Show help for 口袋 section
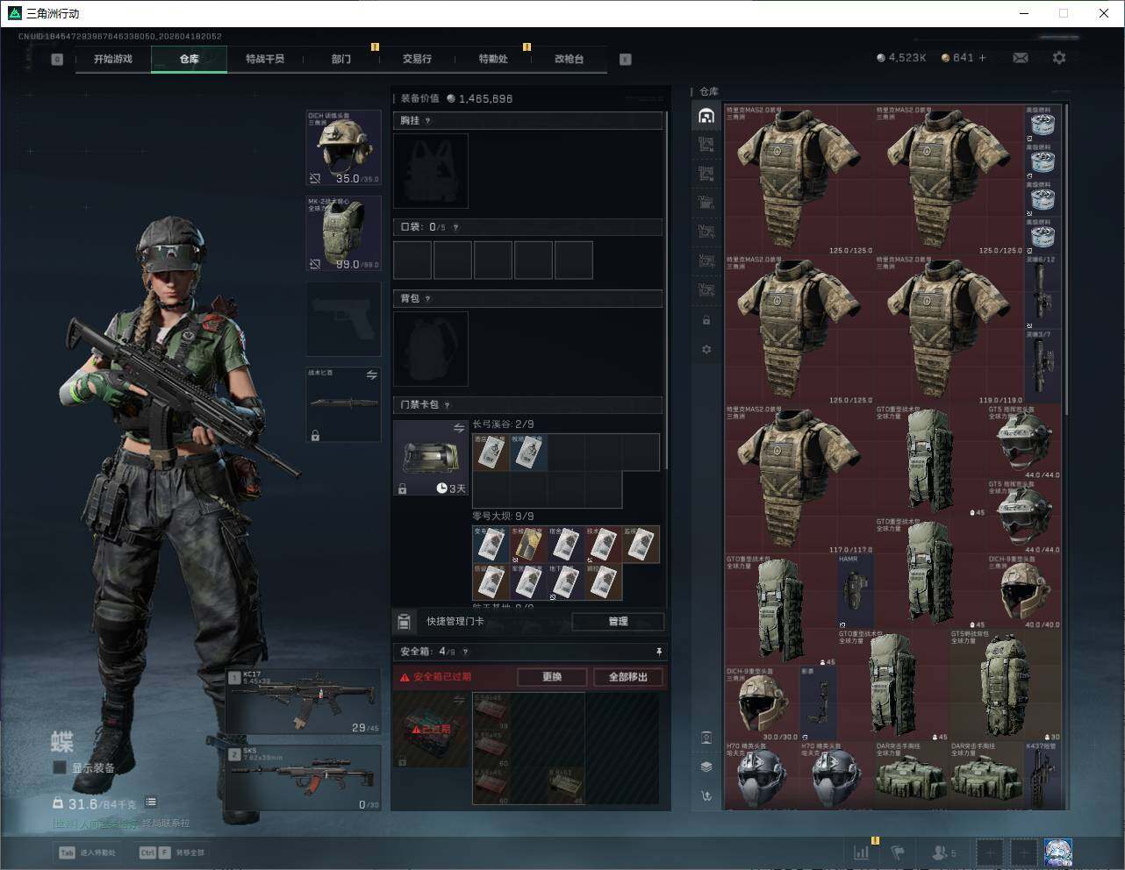Screen dimensions: 1125x870 click(455, 227)
